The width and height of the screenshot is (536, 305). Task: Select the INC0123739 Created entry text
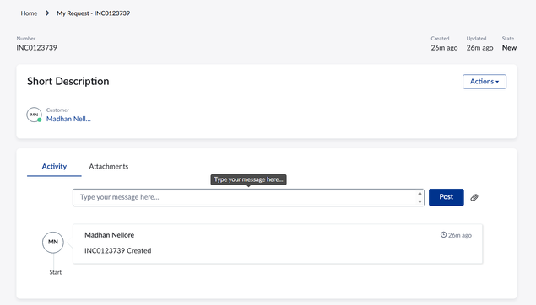click(x=118, y=251)
